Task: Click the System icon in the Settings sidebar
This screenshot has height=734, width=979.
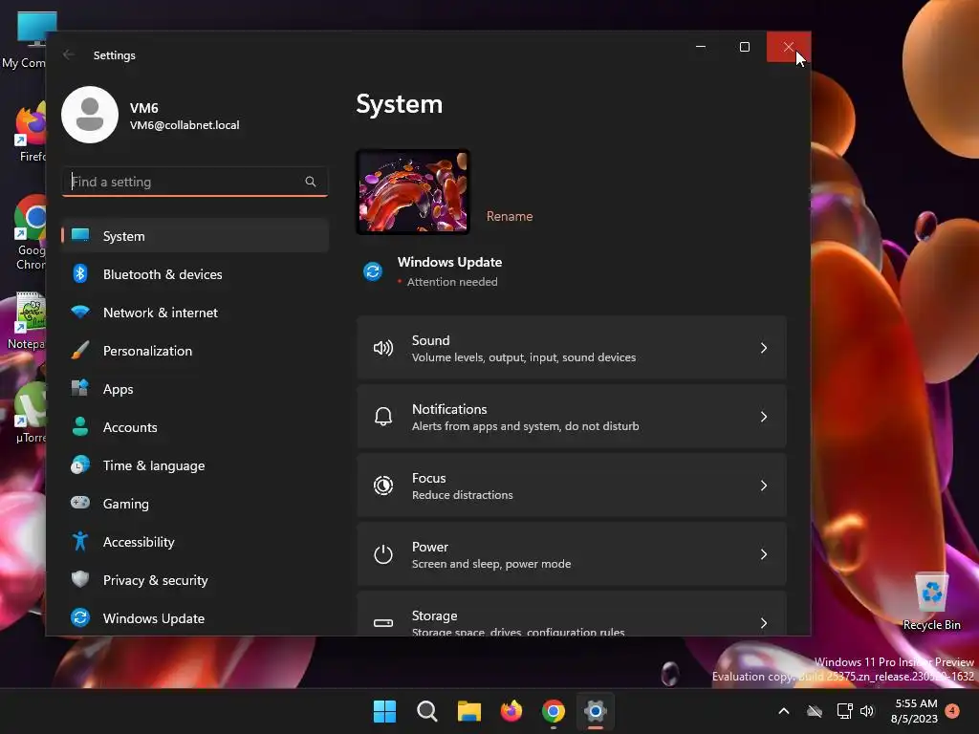Action: pyautogui.click(x=80, y=235)
